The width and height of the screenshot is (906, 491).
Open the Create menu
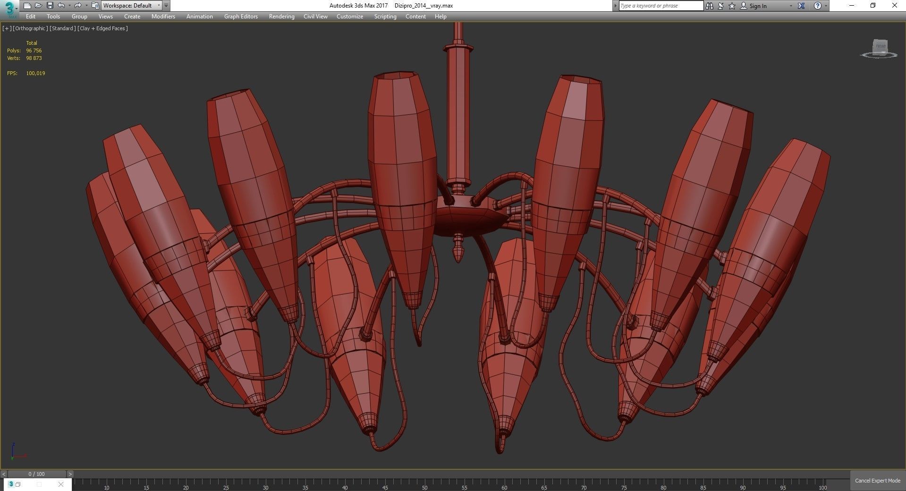click(x=132, y=17)
